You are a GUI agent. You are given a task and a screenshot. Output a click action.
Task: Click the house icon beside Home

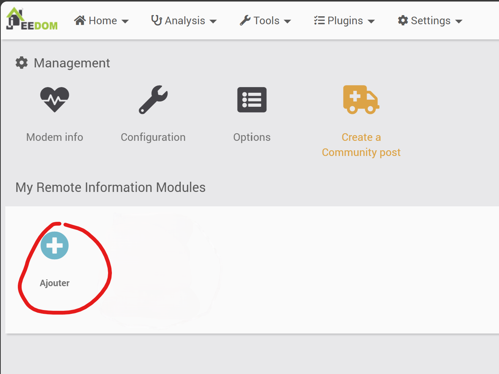point(80,20)
